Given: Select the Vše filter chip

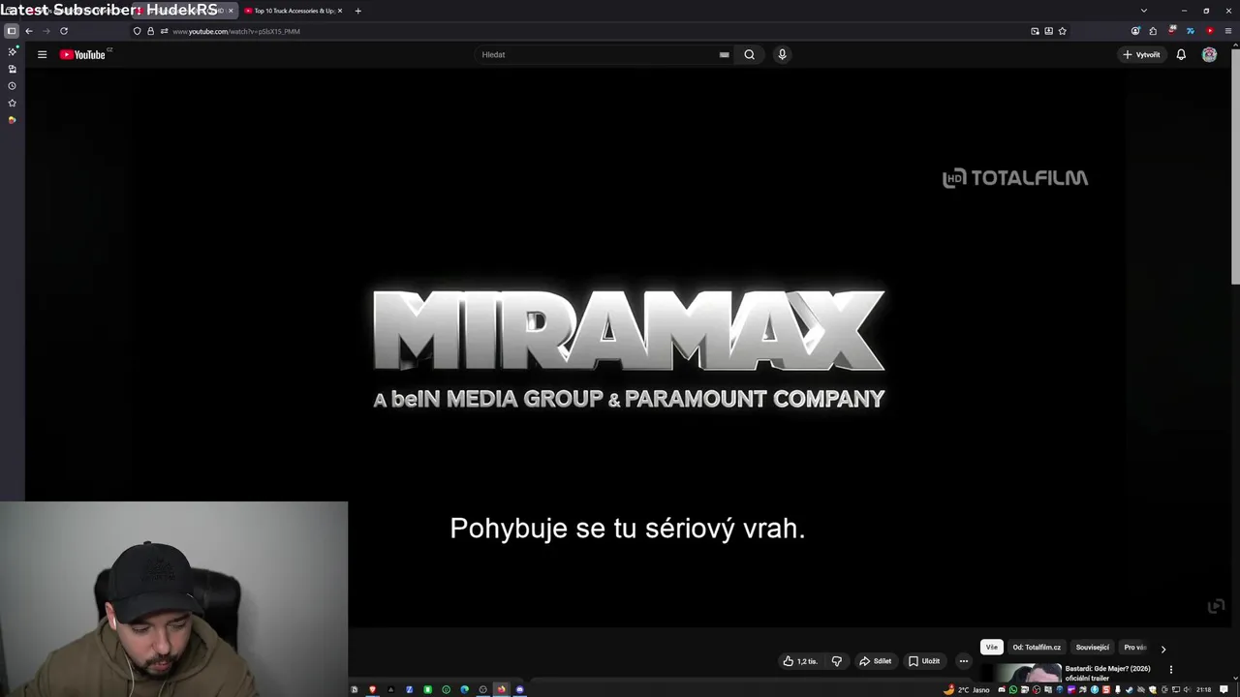Looking at the screenshot, I should coord(991,648).
